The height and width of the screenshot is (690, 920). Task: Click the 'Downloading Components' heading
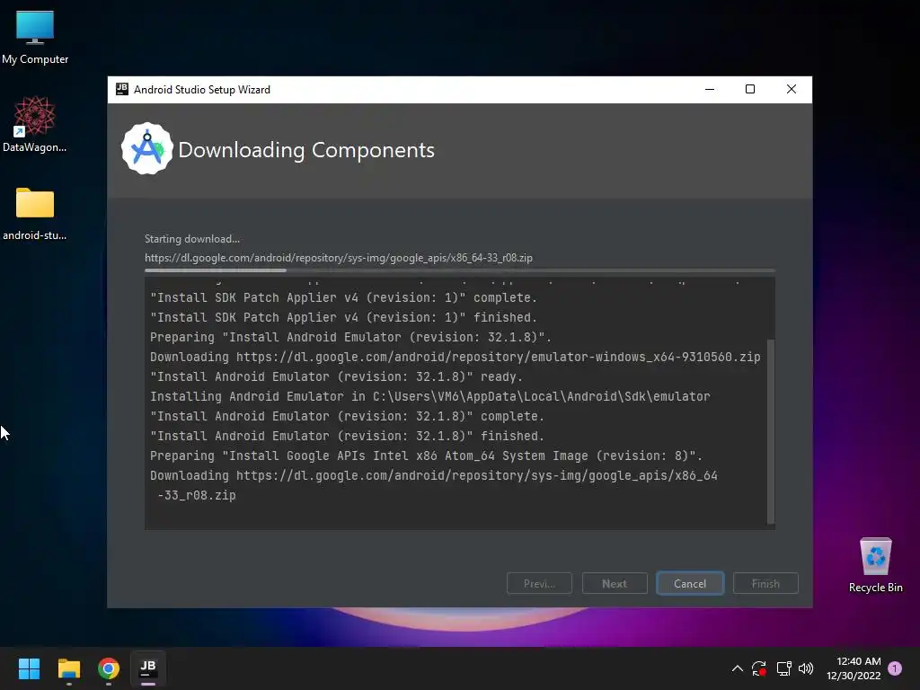[x=306, y=150]
